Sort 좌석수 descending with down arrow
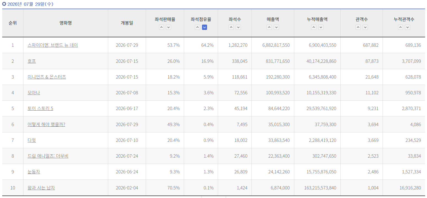The image size is (427, 198). click(238, 27)
